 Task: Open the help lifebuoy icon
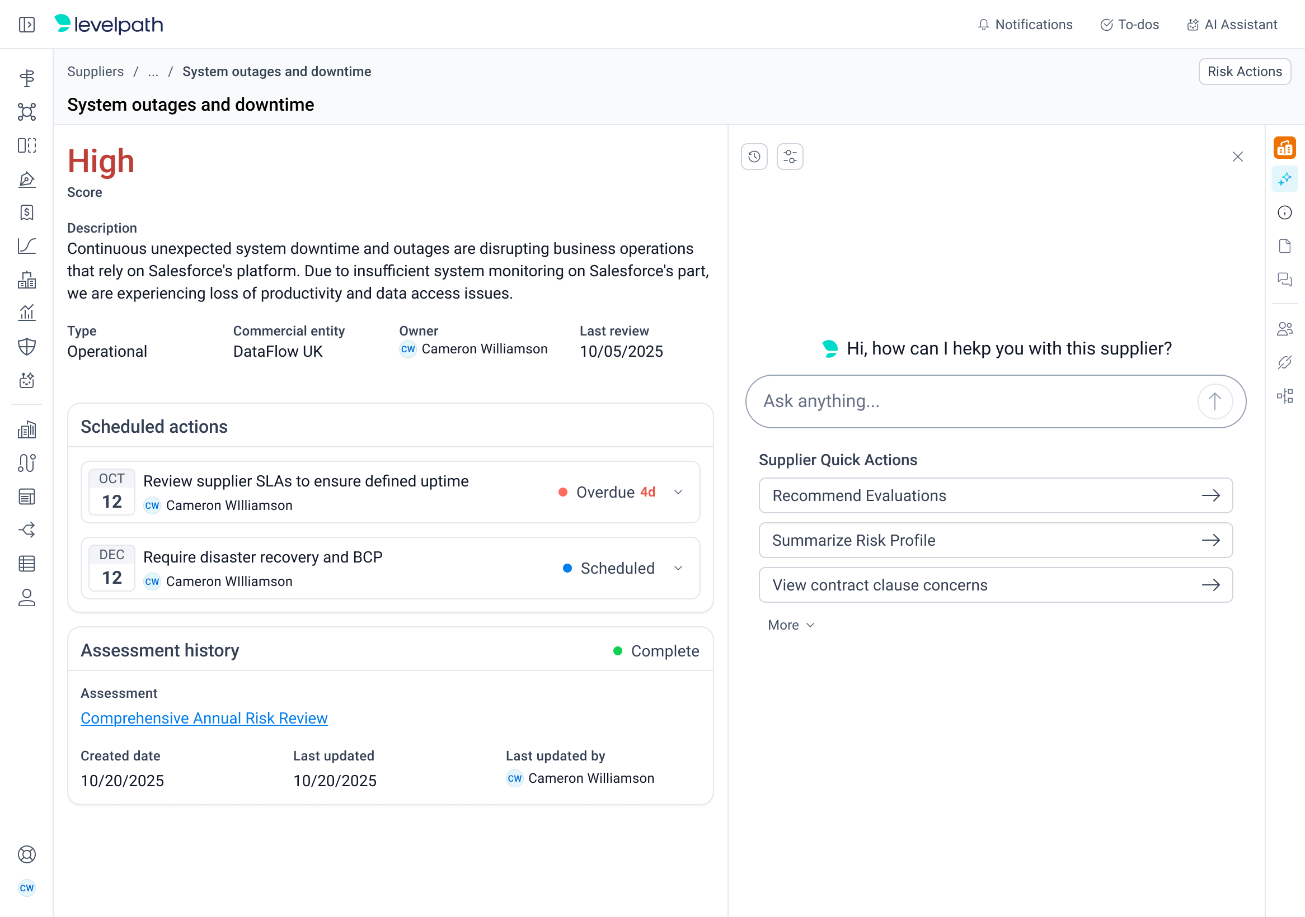(27, 854)
